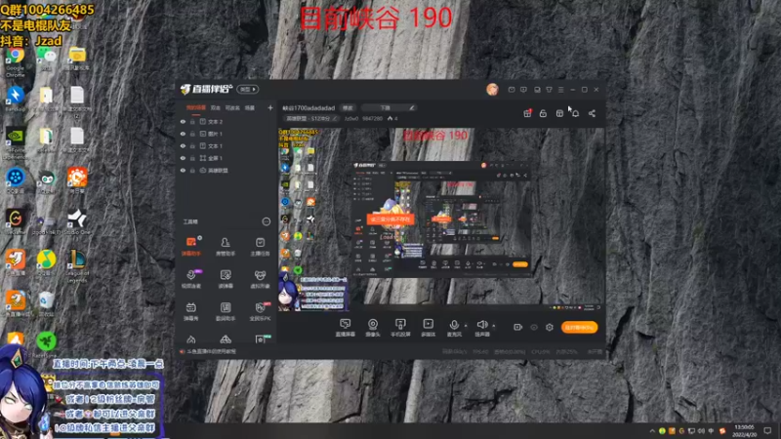Open the toolbox tool with green new badge
Screen dimensions: 781x439
[262, 339]
